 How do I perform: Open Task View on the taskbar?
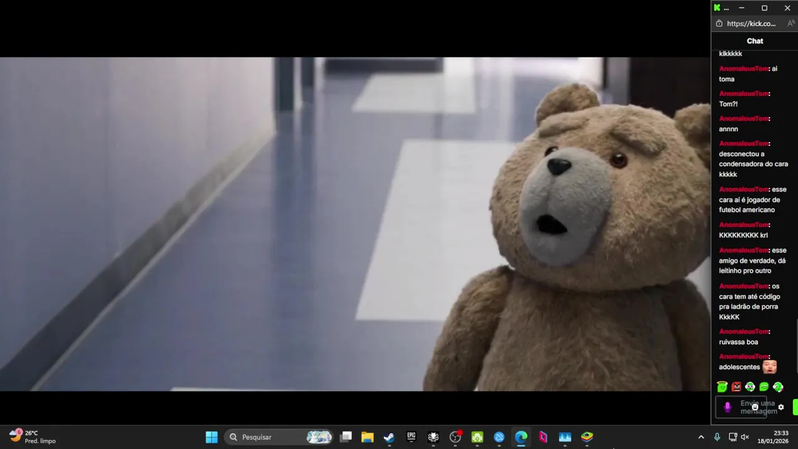tap(346, 437)
